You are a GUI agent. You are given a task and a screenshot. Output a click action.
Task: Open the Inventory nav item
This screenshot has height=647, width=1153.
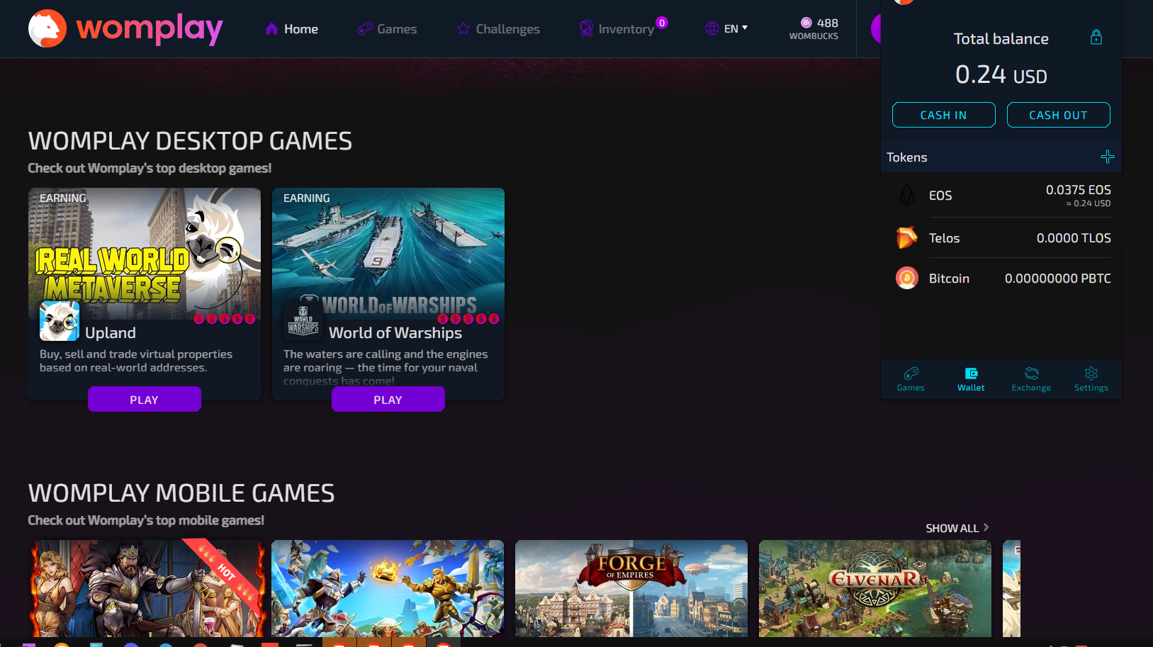click(x=617, y=29)
